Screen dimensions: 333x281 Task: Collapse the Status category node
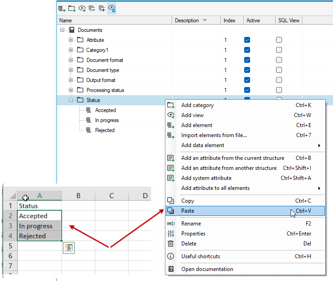(x=71, y=100)
